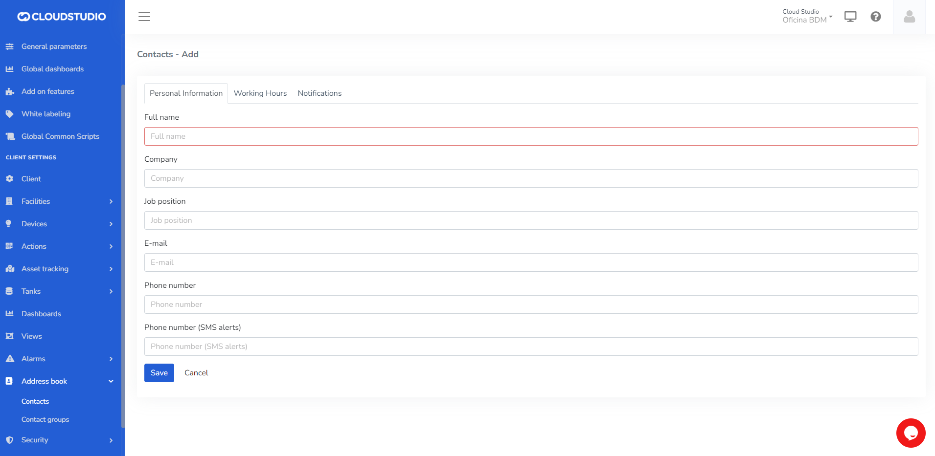The width and height of the screenshot is (935, 456).
Task: Open the Oficina BDM account dropdown
Action: pyautogui.click(x=807, y=17)
